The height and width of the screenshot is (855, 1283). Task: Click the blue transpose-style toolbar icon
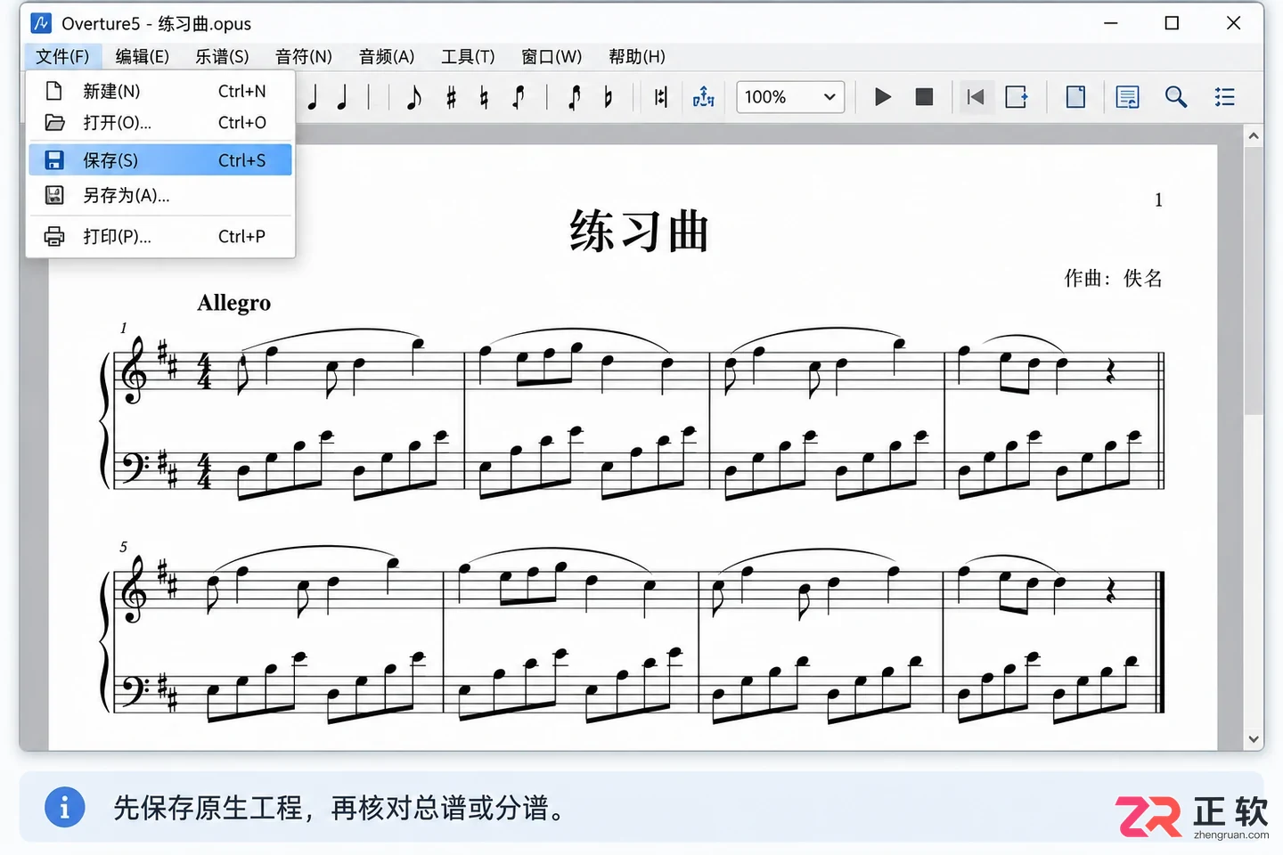(x=704, y=97)
